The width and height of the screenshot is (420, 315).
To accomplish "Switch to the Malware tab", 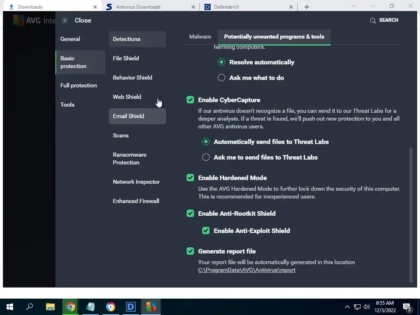I will tap(200, 37).
